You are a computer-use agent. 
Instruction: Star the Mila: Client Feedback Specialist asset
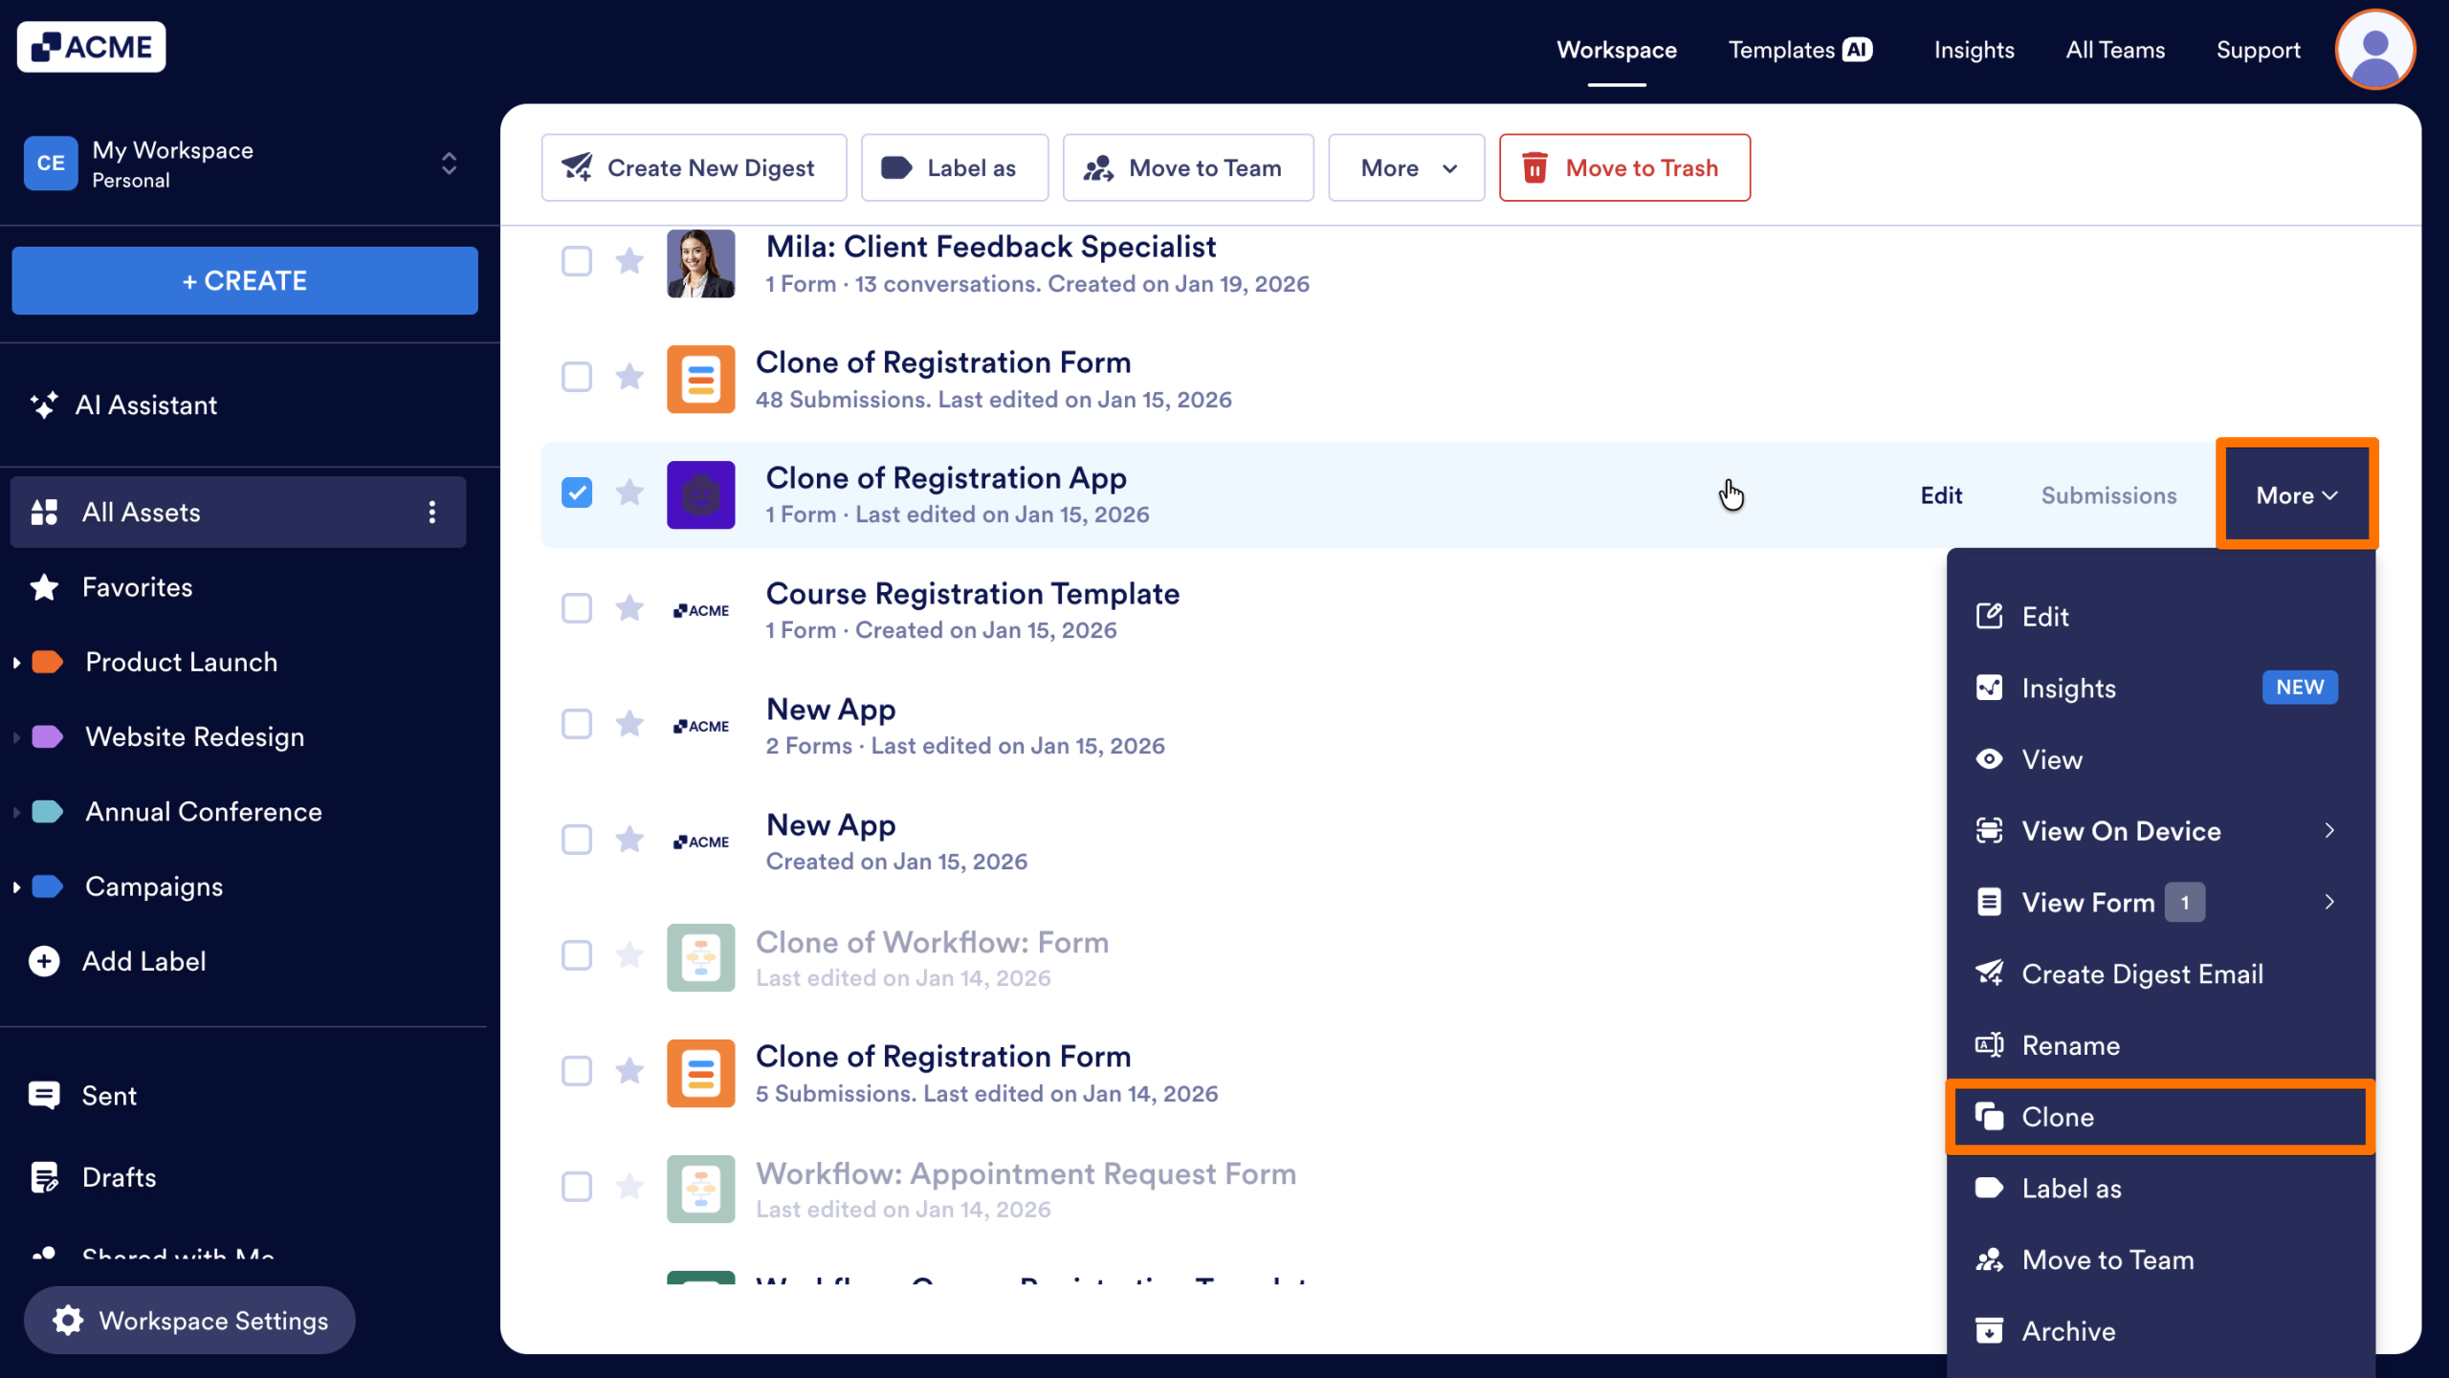click(x=629, y=260)
